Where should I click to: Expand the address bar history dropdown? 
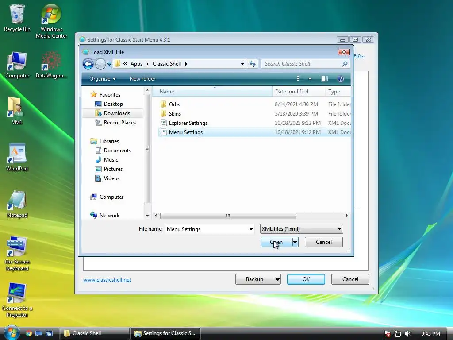pyautogui.click(x=242, y=64)
